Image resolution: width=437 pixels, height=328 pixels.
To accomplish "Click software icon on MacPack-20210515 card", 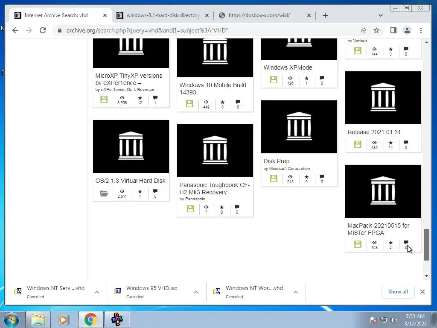I will pyautogui.click(x=358, y=244).
